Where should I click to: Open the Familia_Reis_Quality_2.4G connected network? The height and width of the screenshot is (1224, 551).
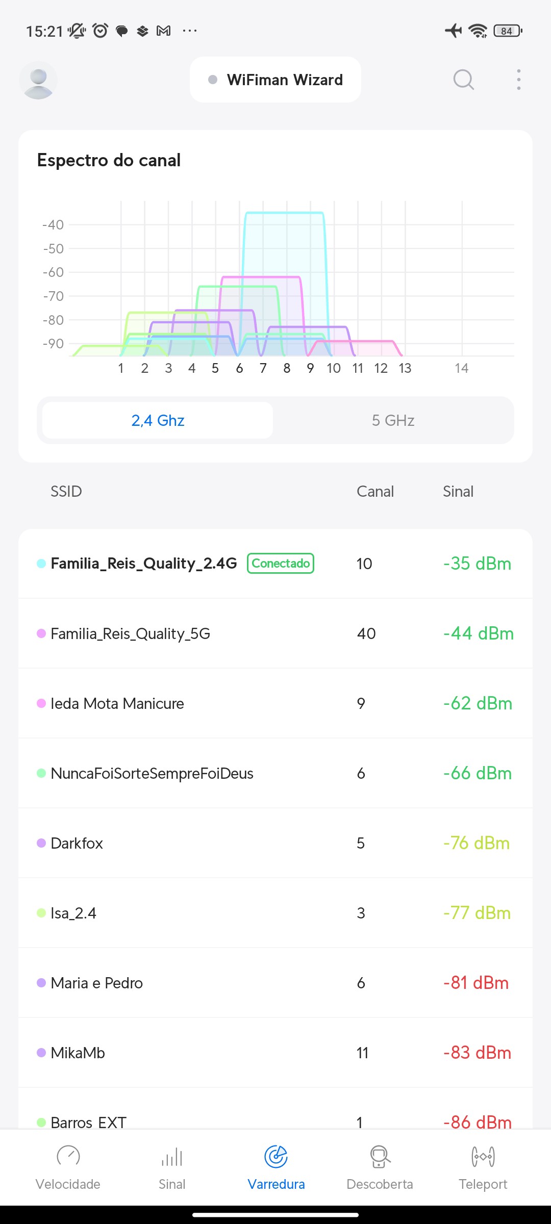[144, 564]
